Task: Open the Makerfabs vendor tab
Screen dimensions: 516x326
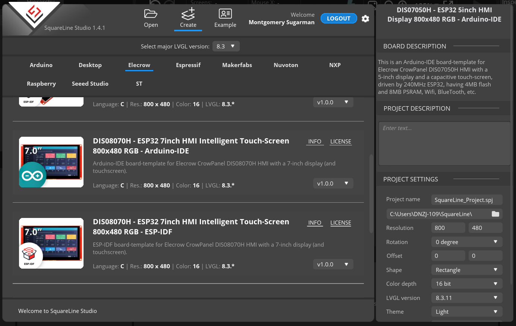Action: click(x=237, y=65)
